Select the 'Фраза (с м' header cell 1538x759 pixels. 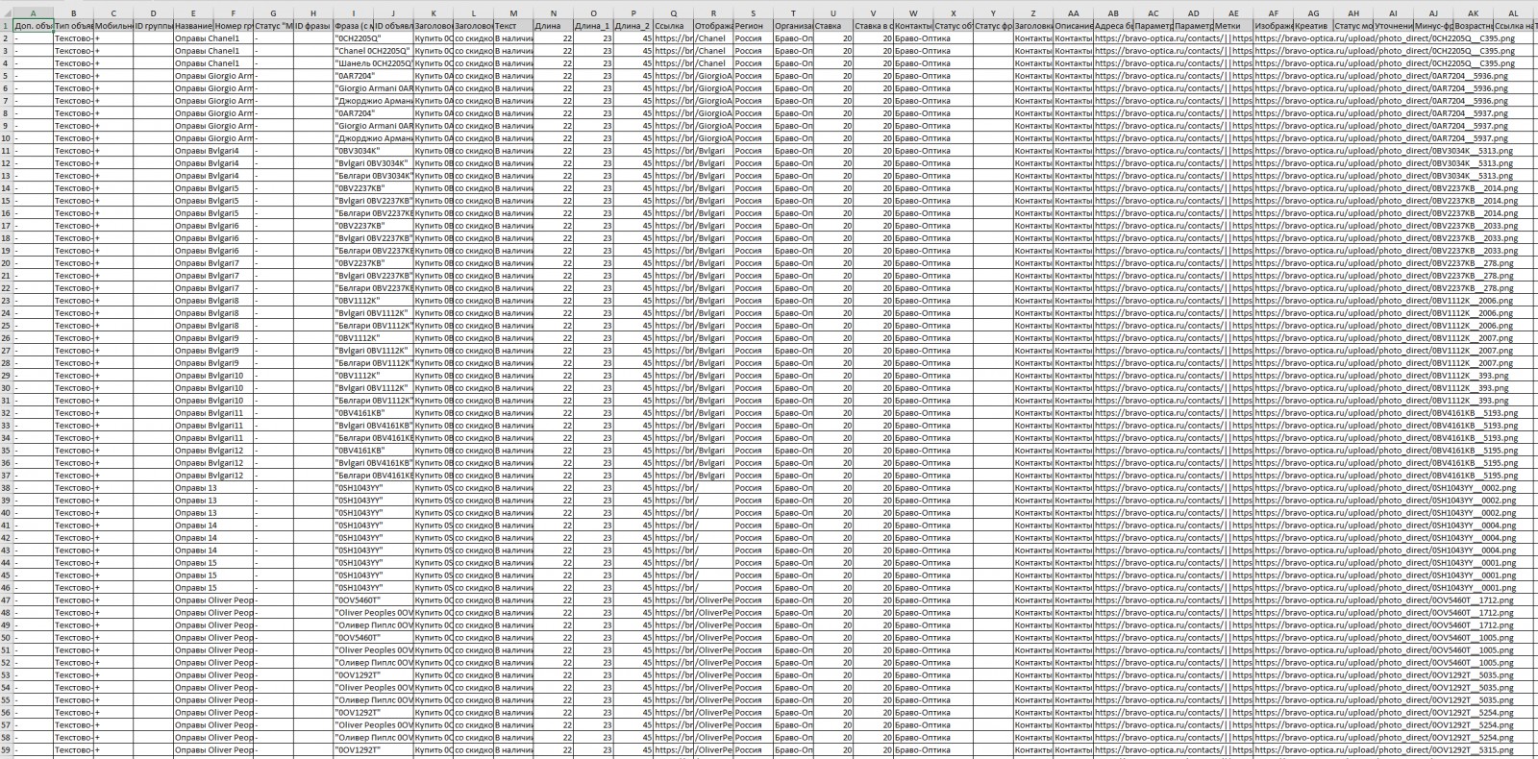pyautogui.click(x=354, y=26)
